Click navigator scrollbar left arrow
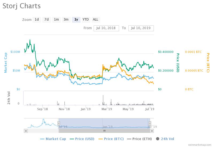The height and width of the screenshot is (147, 214). (x=26, y=131)
